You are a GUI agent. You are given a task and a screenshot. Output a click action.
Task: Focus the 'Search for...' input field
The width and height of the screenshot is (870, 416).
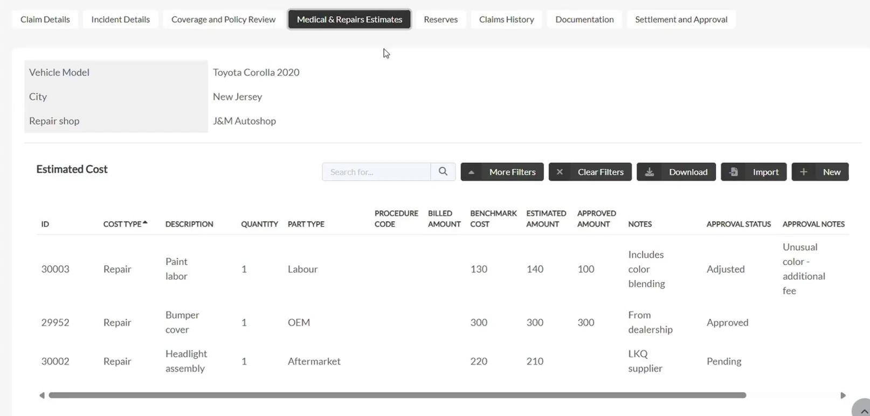click(x=376, y=172)
